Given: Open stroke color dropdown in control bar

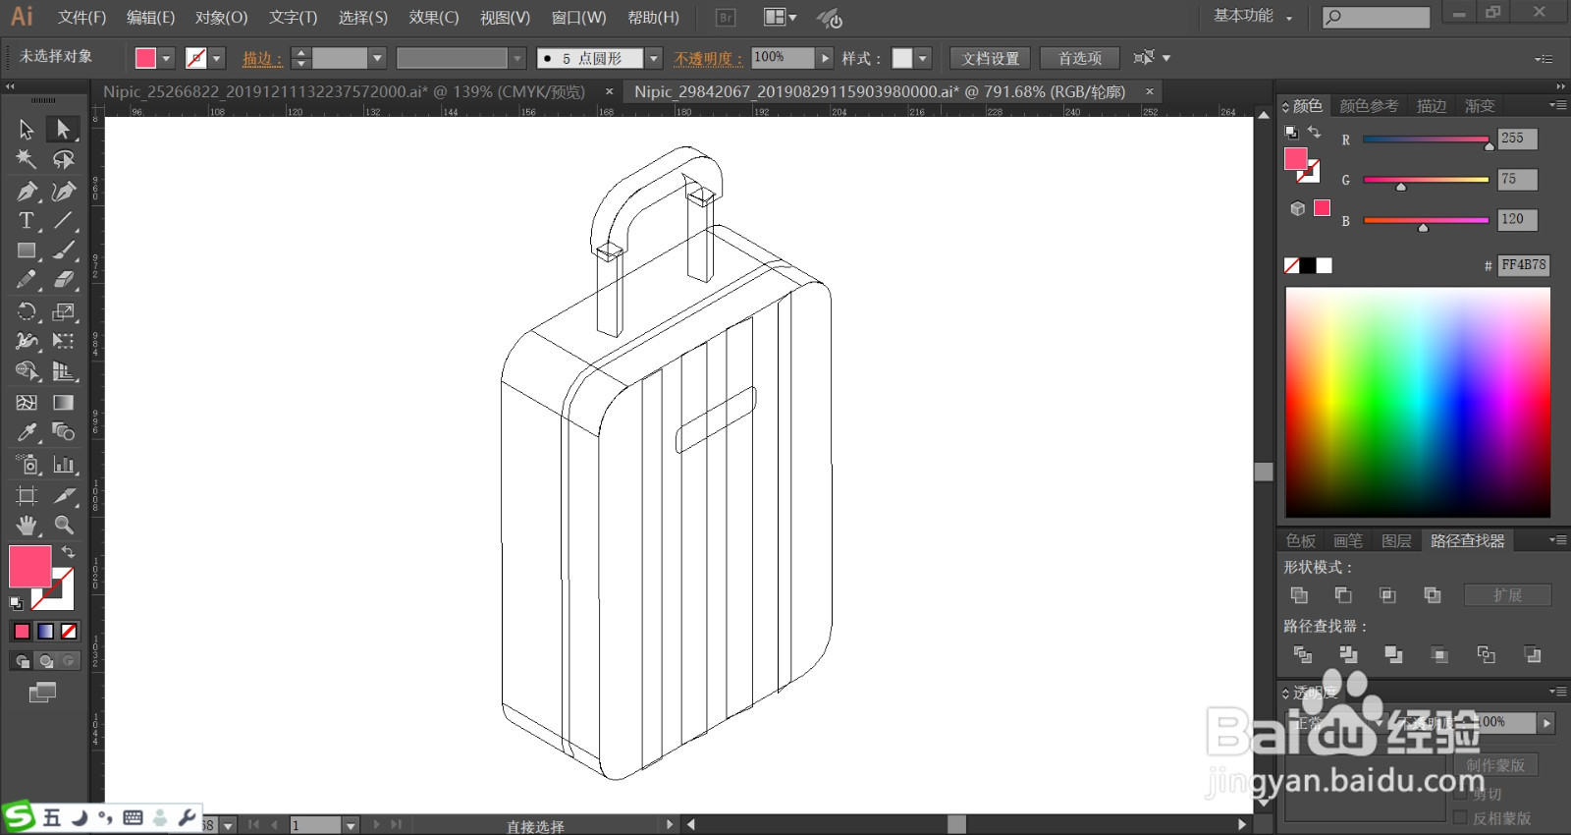Looking at the screenshot, I should [x=217, y=59].
